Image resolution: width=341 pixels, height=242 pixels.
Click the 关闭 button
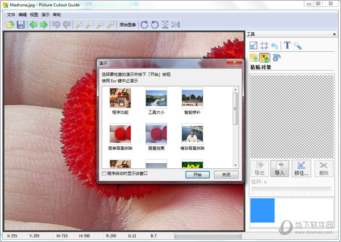tap(226, 175)
